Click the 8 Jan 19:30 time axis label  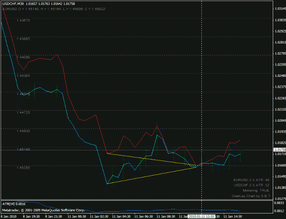point(31,216)
